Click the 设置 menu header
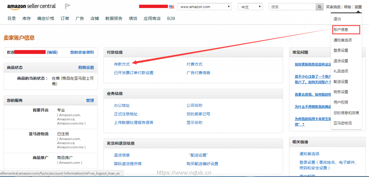The image size is (369, 177). coord(358,7)
